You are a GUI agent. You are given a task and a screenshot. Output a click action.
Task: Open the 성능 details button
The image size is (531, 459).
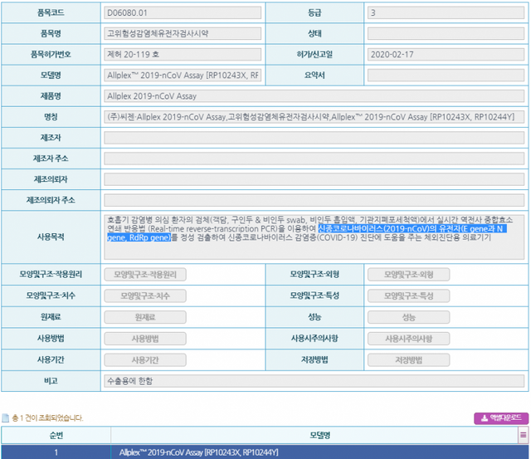click(x=408, y=317)
